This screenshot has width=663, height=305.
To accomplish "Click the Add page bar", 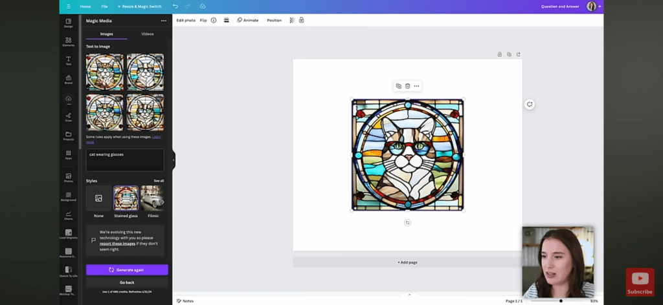I will [407, 262].
